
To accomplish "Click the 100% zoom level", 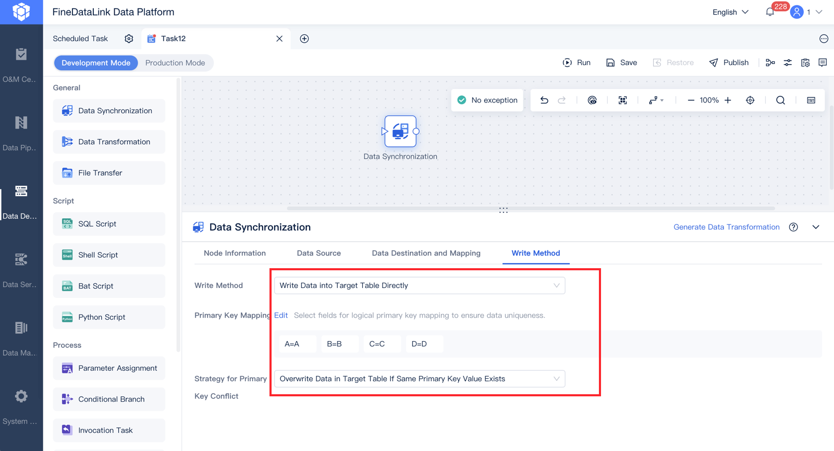I will pyautogui.click(x=709, y=100).
